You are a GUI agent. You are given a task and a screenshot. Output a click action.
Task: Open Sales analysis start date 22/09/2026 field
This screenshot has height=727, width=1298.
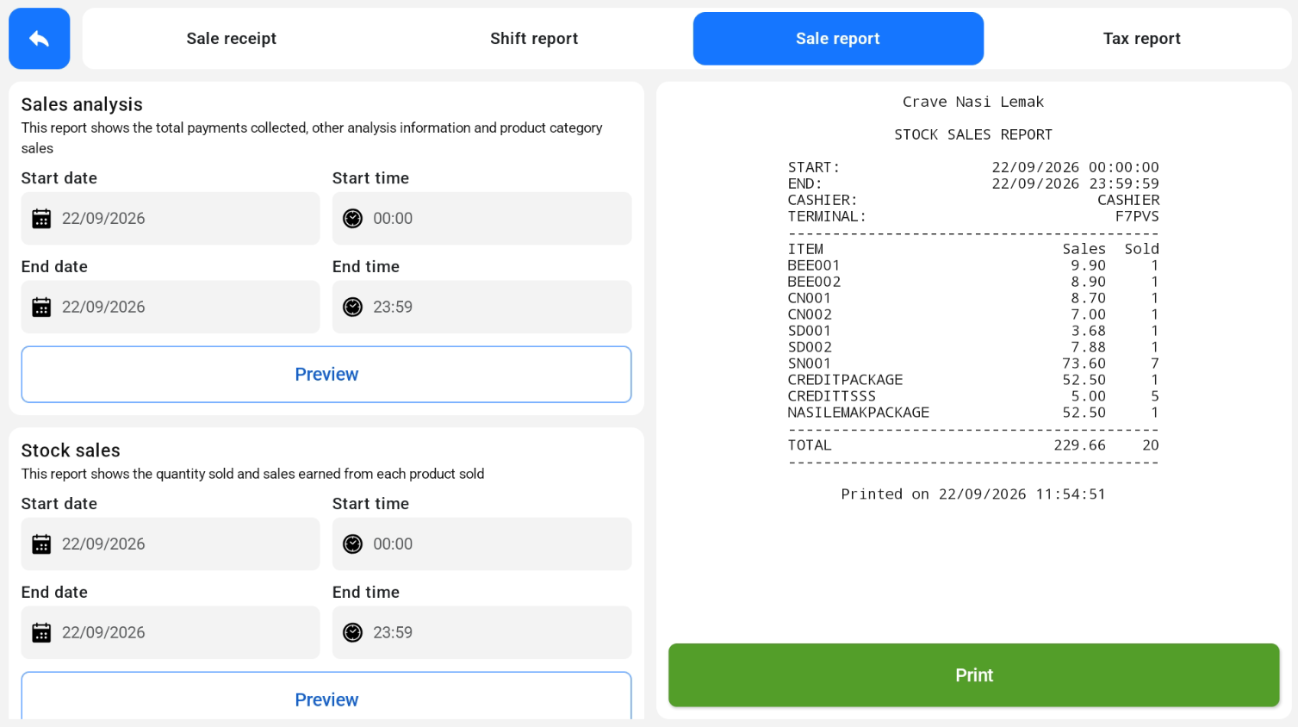pyautogui.click(x=171, y=219)
